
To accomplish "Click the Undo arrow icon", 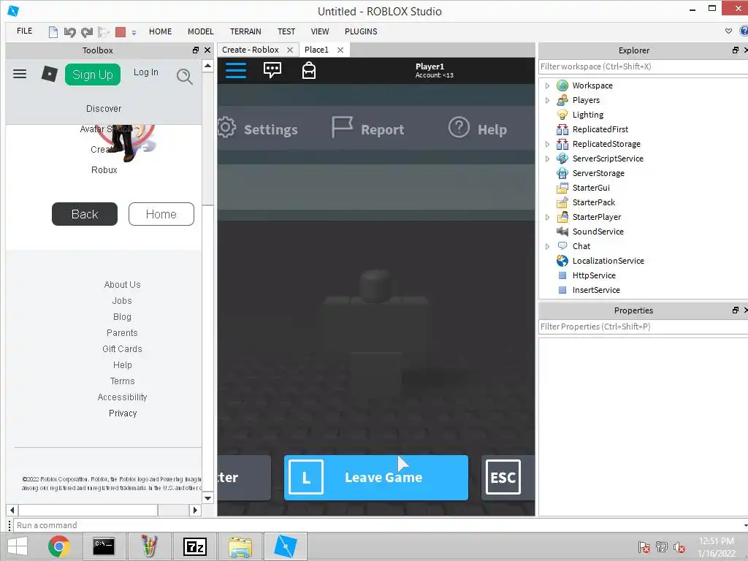I will click(69, 32).
